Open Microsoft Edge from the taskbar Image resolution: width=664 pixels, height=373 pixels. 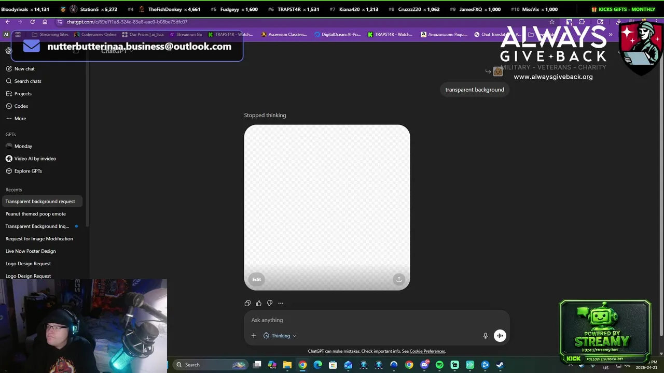tap(317, 365)
